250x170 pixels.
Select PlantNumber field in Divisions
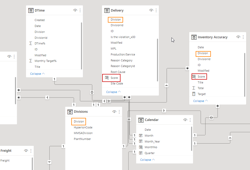(x=82, y=139)
